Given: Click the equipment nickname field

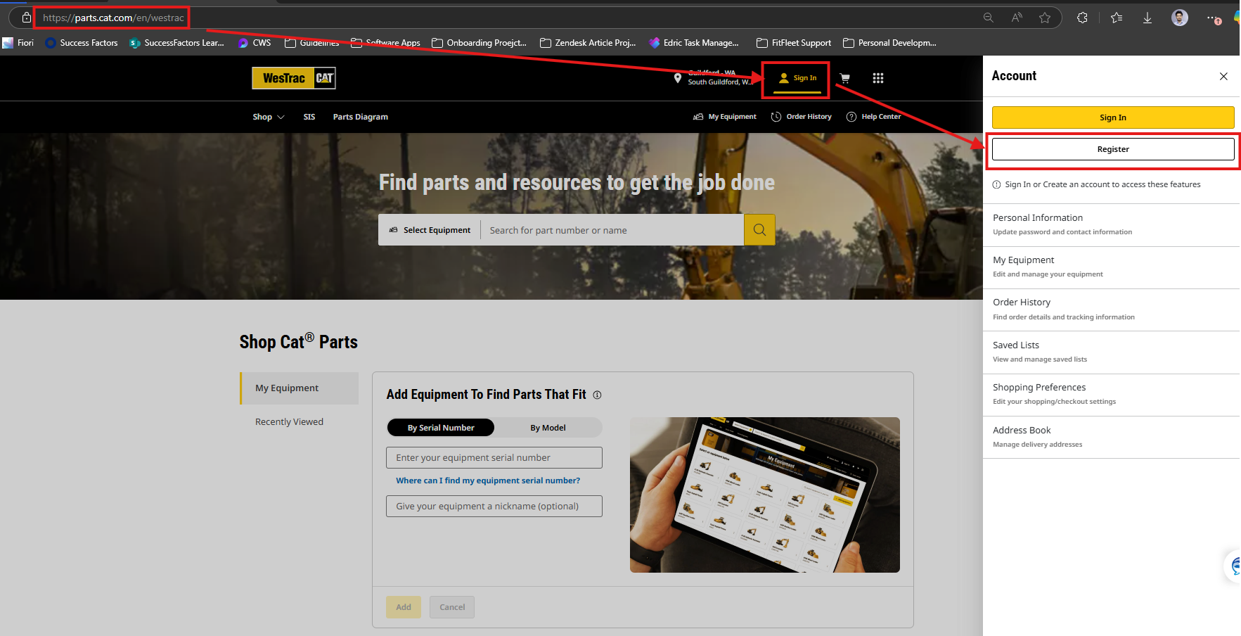Looking at the screenshot, I should click(x=494, y=507).
